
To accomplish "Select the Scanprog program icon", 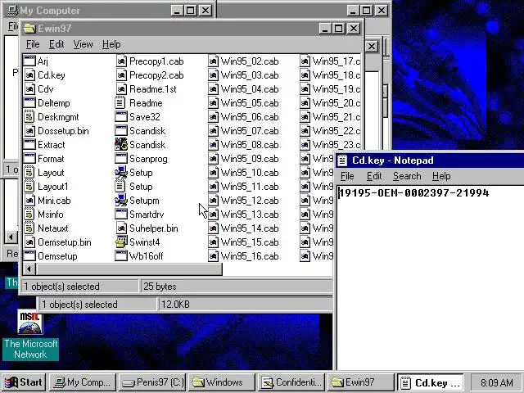I will (120, 159).
